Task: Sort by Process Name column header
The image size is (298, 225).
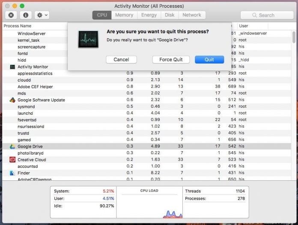Action: pyautogui.click(x=18, y=26)
